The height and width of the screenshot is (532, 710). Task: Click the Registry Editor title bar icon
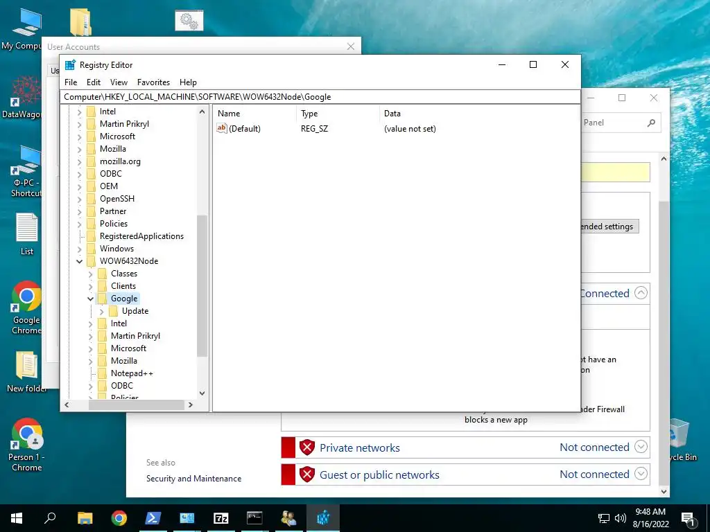[x=70, y=64]
